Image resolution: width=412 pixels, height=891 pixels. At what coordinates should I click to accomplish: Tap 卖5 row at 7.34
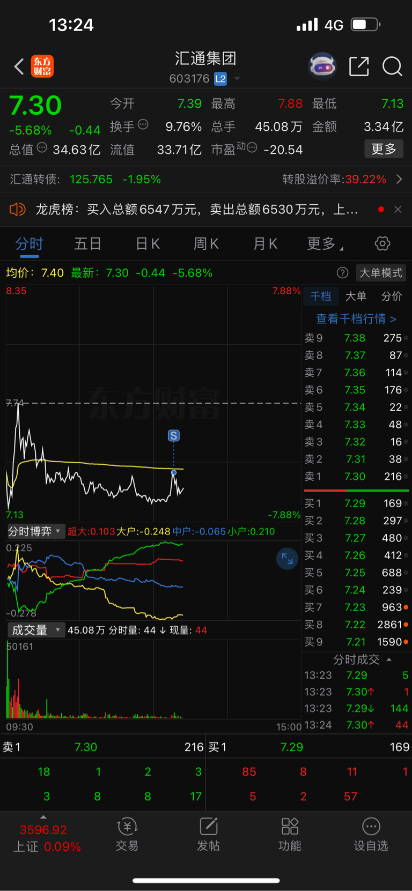[356, 407]
